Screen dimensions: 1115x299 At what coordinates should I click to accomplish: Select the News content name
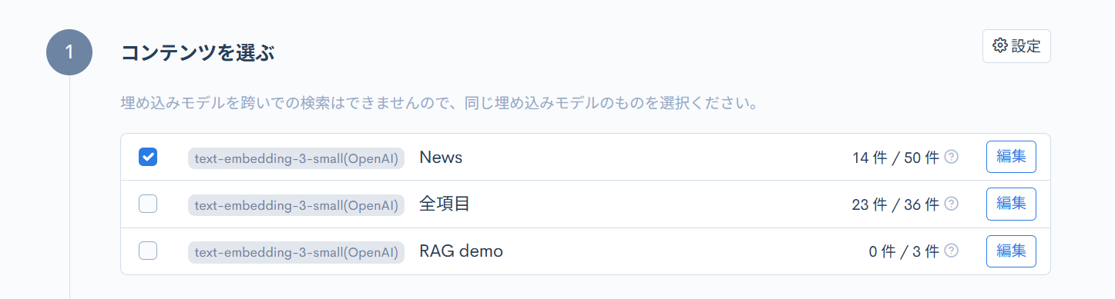point(441,158)
